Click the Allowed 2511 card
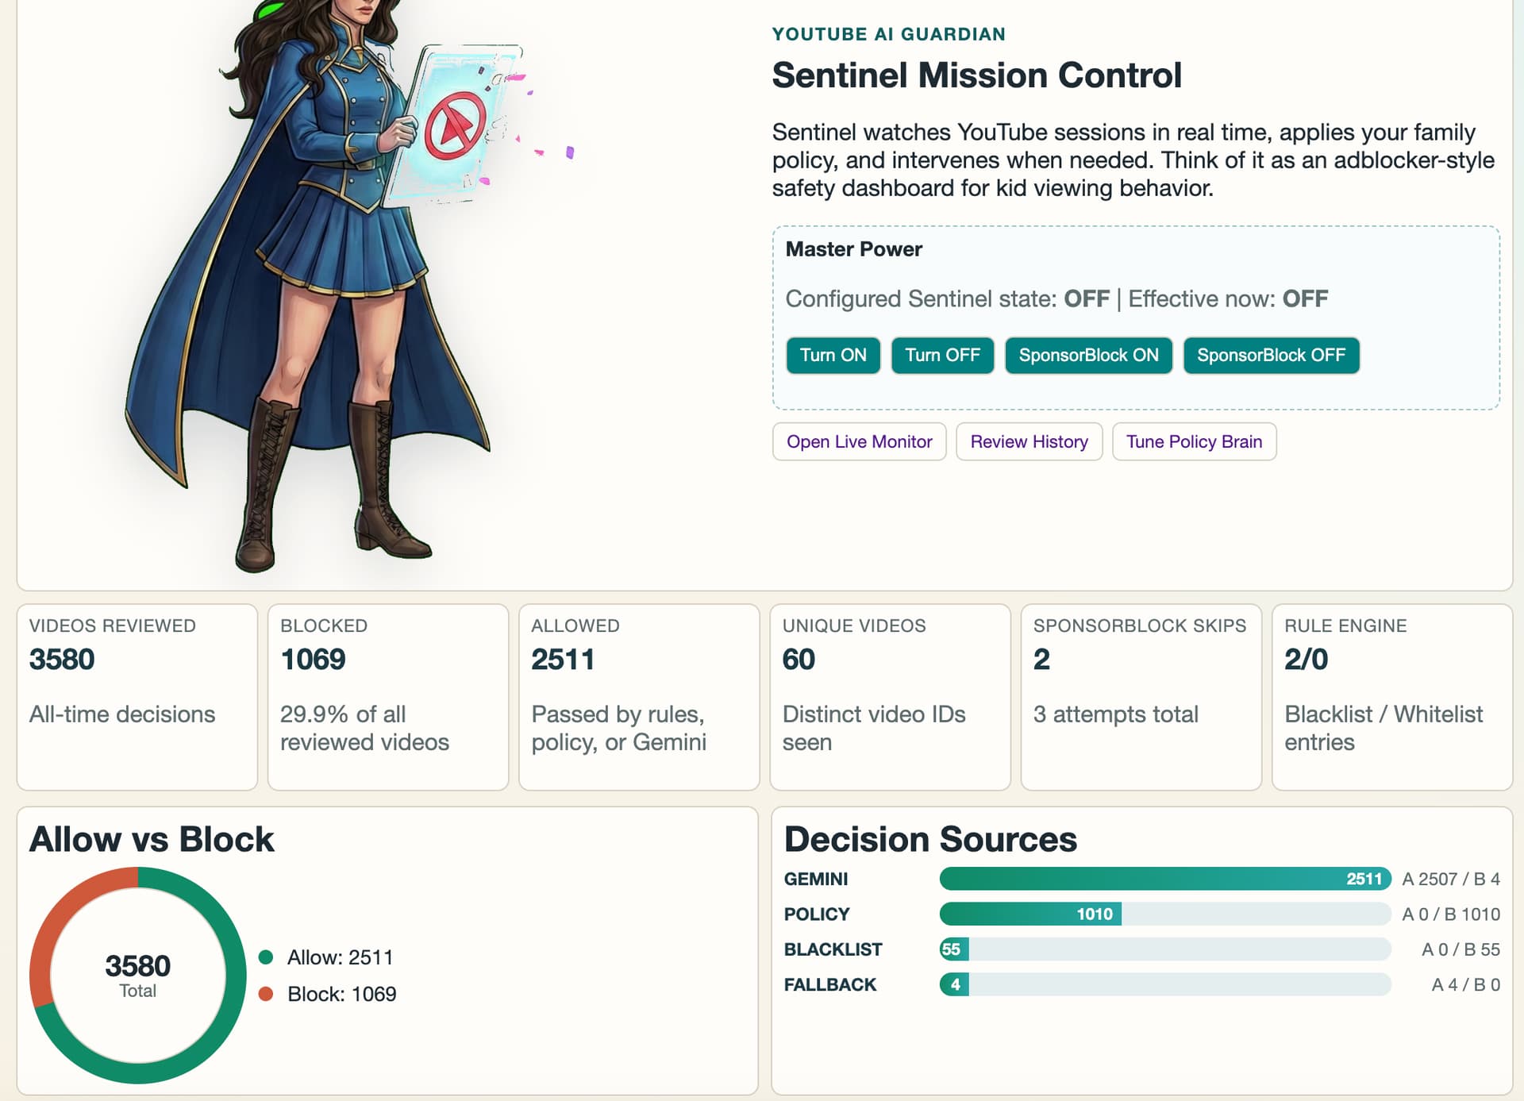Viewport: 1524px width, 1101px height. pos(639,696)
